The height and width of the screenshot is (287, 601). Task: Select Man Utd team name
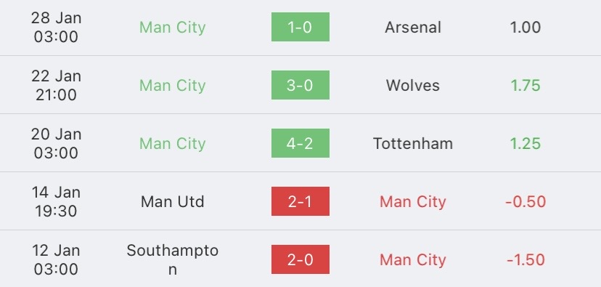173,202
